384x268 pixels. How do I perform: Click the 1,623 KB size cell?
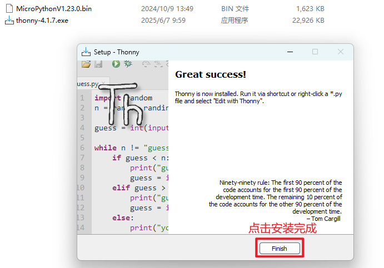310,9
